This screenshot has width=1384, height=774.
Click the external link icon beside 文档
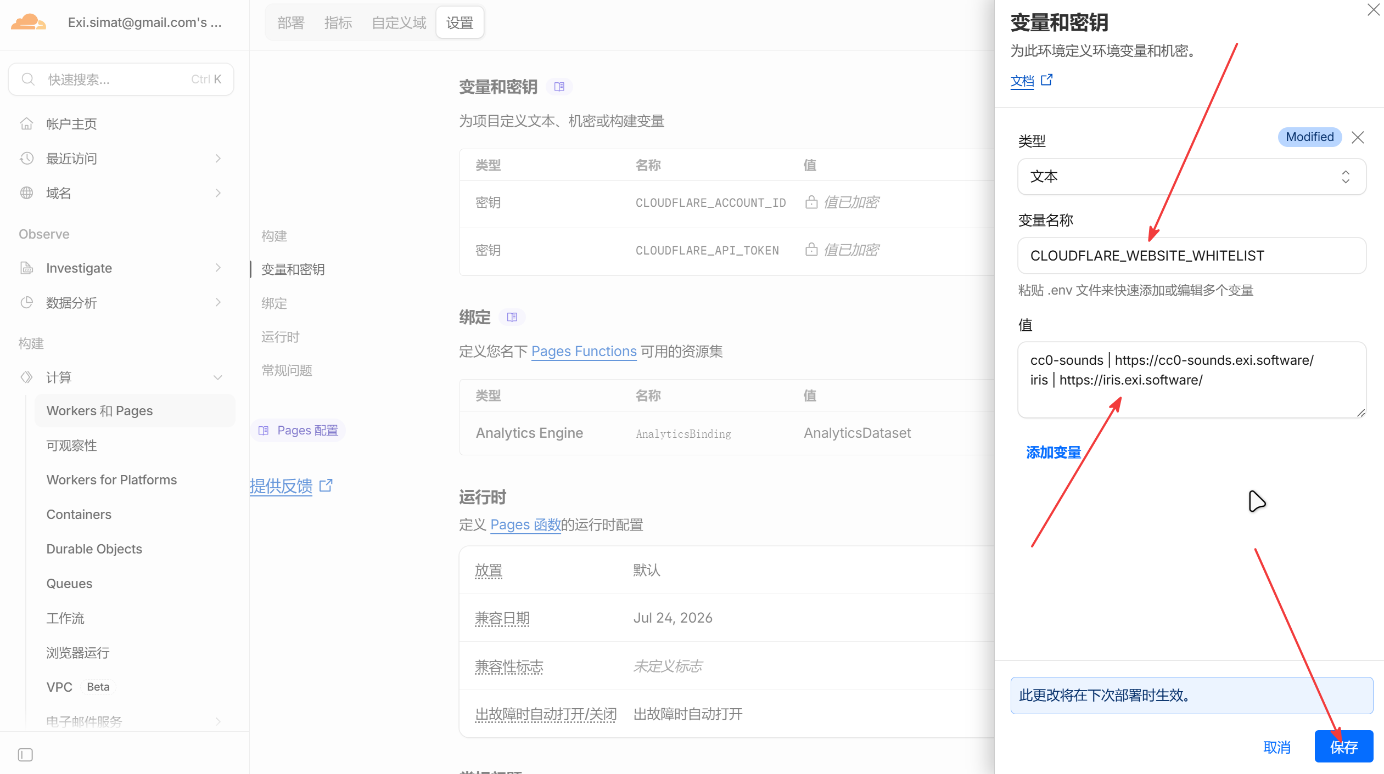tap(1047, 80)
